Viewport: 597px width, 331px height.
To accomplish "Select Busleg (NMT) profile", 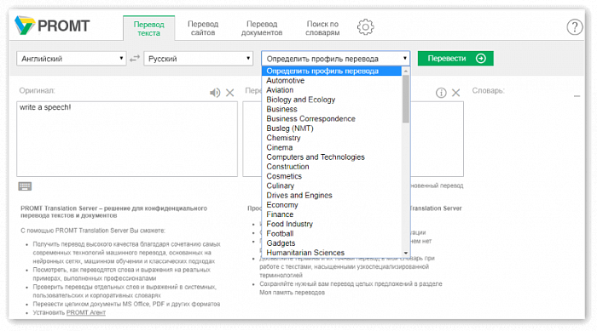I will 332,128.
